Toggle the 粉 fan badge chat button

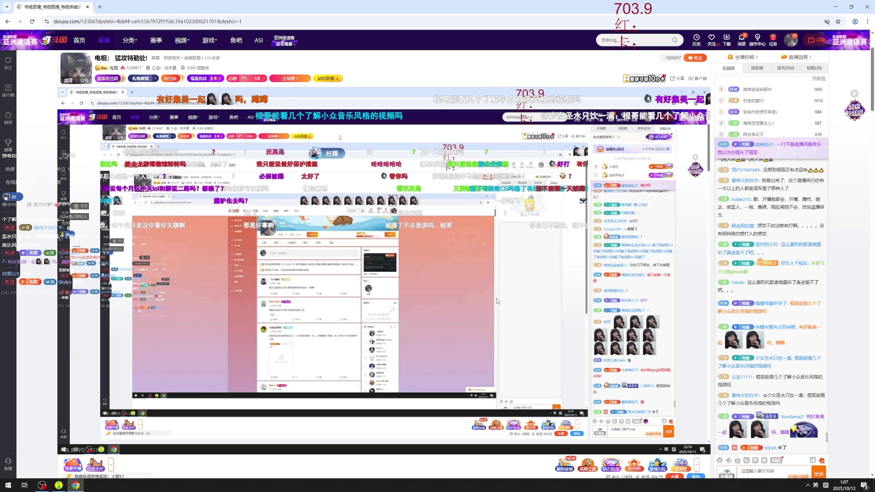(x=746, y=460)
